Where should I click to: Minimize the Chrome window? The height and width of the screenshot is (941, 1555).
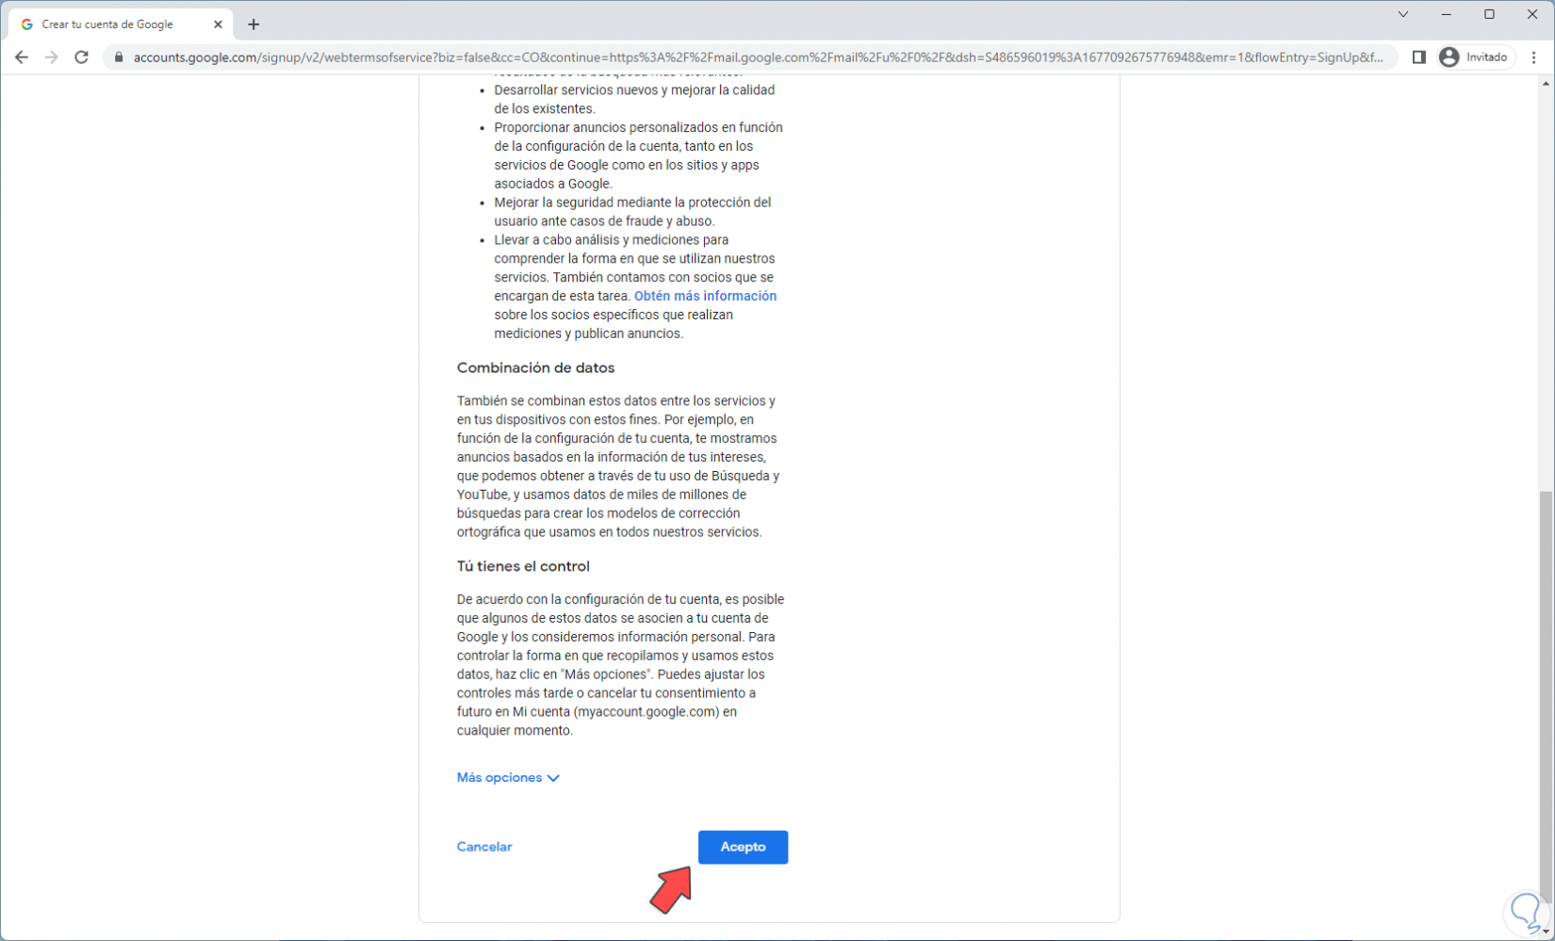point(1447,14)
